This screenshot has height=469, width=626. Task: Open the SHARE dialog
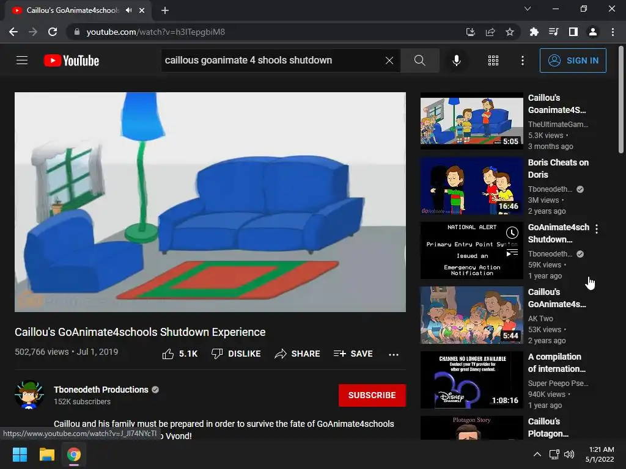(x=298, y=354)
